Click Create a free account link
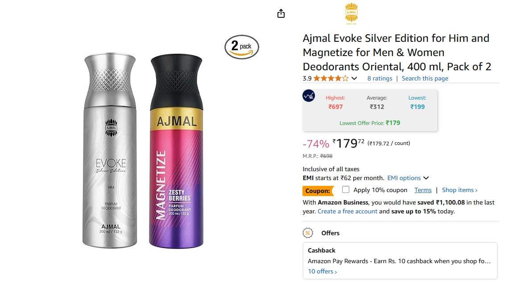 pyautogui.click(x=348, y=211)
